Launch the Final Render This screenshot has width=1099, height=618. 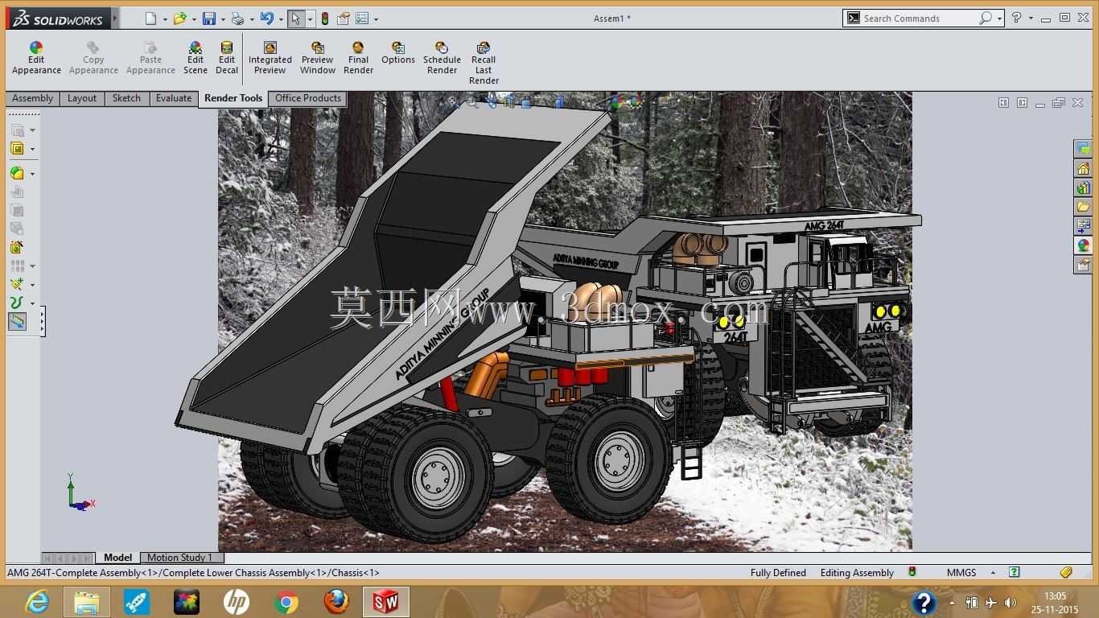pyautogui.click(x=358, y=59)
